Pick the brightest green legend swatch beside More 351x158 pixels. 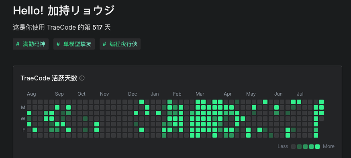pyautogui.click(x=317, y=146)
